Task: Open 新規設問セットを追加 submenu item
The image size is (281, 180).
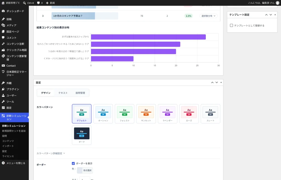Action: tap(14, 131)
